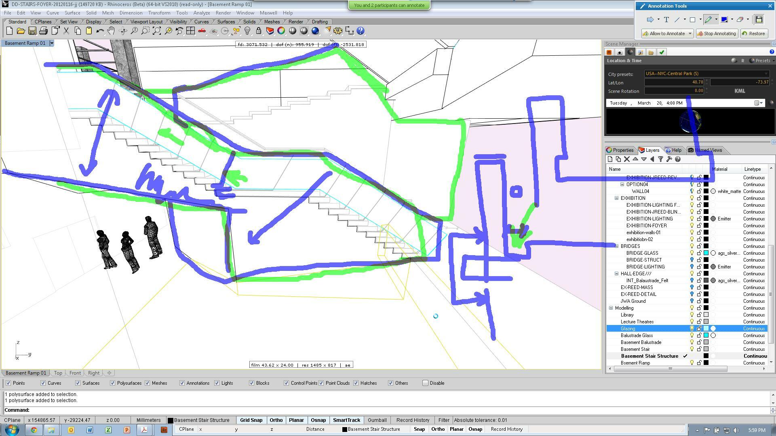Open the Analyze menu
Viewport: 776px width, 436px height.
(201, 13)
